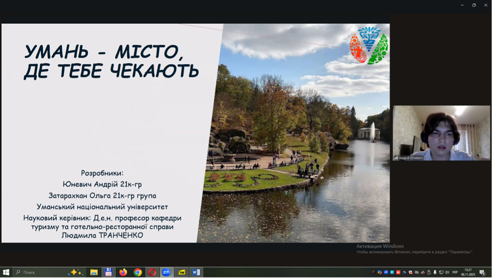Screen dimensions: 493x278
Task: Launch Firefox from the taskbar
Action: click(123, 272)
